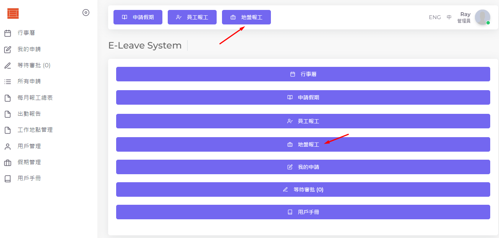The width and height of the screenshot is (499, 238).
Task: Open 行事曆 in the sidebar menu
Action: [x=26, y=33]
